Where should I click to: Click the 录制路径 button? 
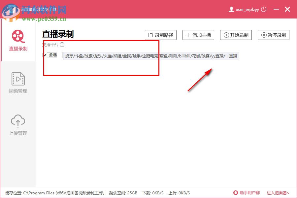point(161,35)
